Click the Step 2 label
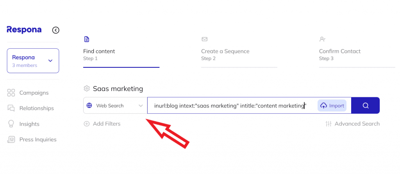 coord(208,58)
